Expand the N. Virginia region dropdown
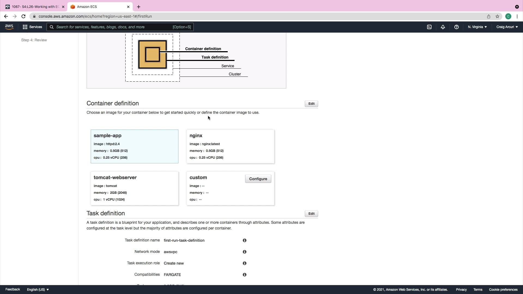Screen dimensions: 523x294 pyautogui.click(x=477, y=27)
